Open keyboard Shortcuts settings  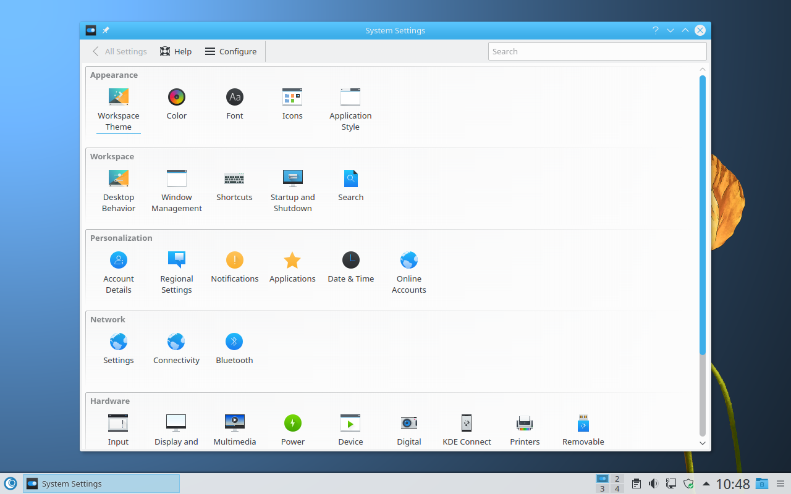[234, 178]
